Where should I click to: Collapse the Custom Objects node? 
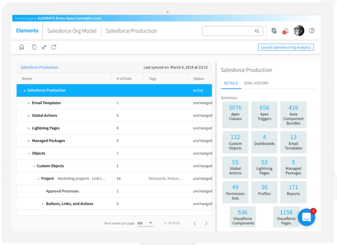[x=34, y=166]
